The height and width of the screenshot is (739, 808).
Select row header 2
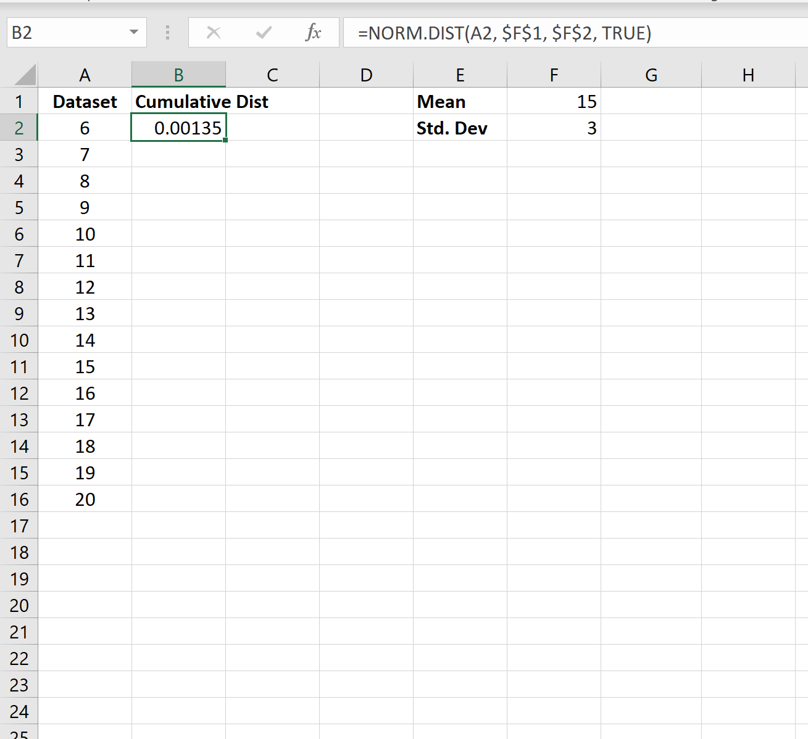[x=19, y=128]
